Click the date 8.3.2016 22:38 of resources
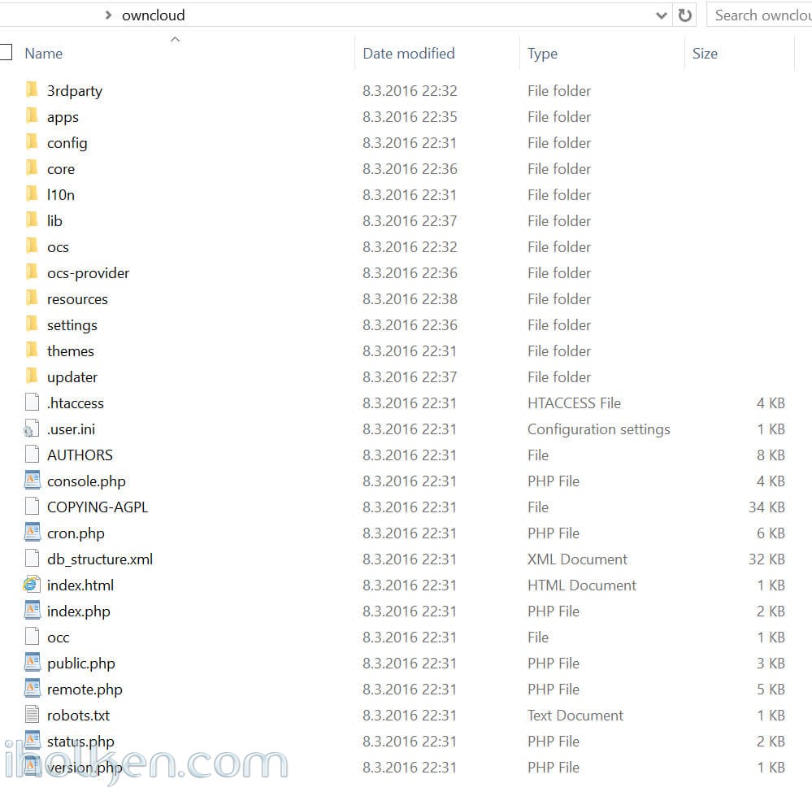Screen dimensions: 812x792 tap(410, 299)
